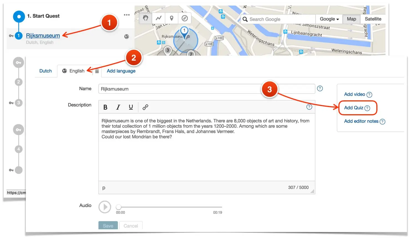Open the Google map provider dropdown
411x239 pixels.
(329, 19)
